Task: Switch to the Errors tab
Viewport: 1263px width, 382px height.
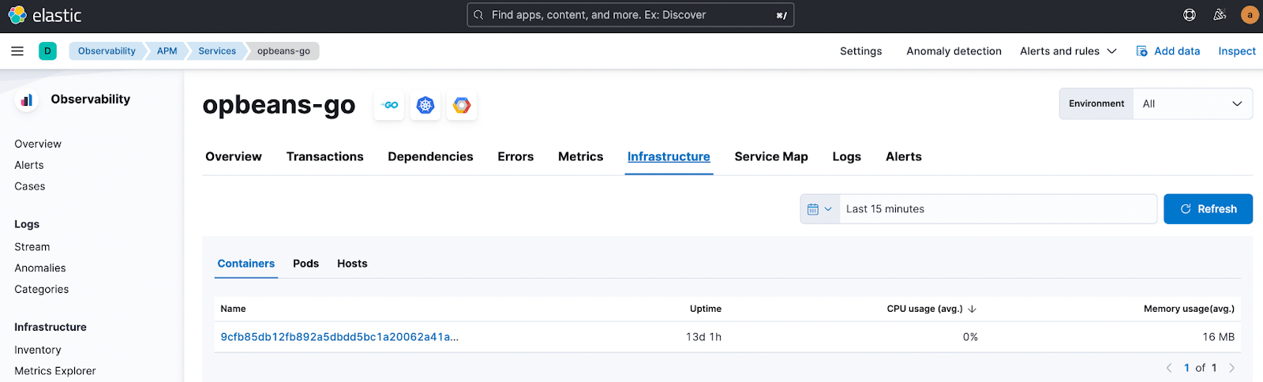Action: 515,157
